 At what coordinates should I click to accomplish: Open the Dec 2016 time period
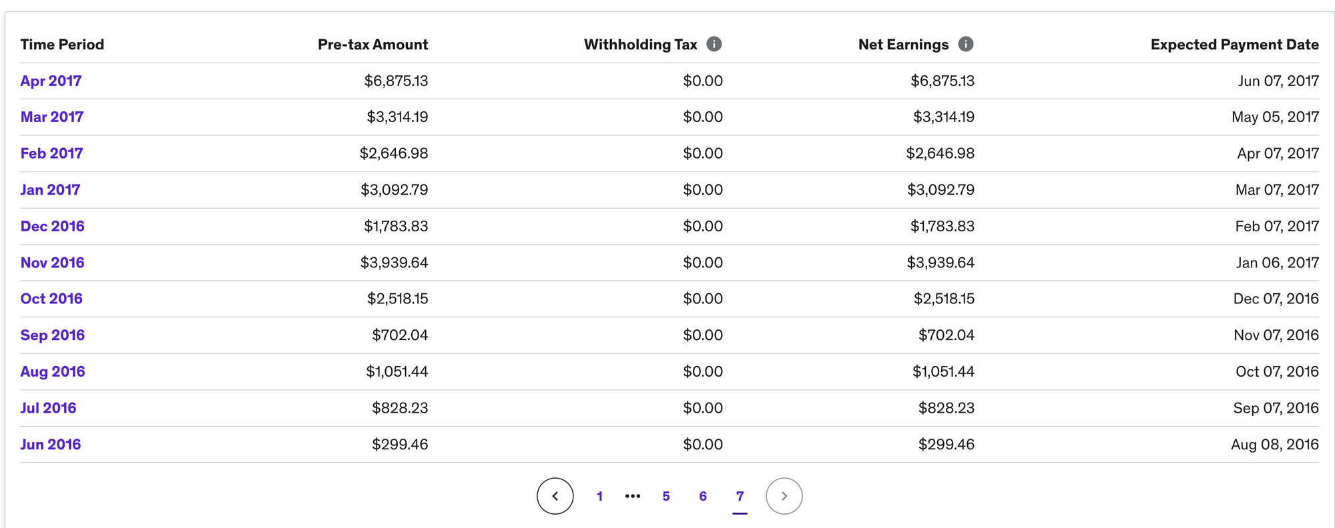[x=52, y=226]
